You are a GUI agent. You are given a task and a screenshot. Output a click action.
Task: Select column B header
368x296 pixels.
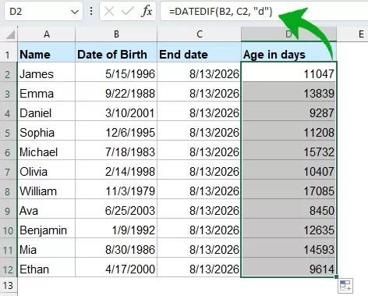[116, 34]
